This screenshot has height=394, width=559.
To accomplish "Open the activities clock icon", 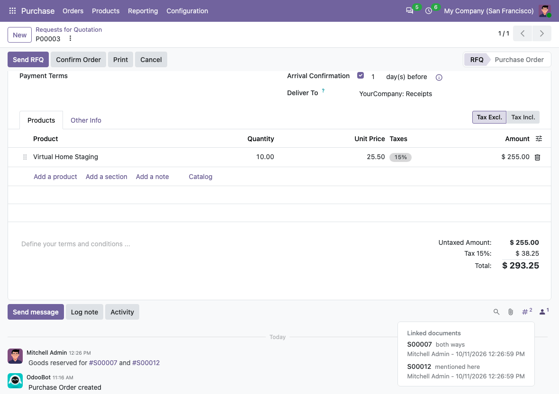I will (x=429, y=11).
